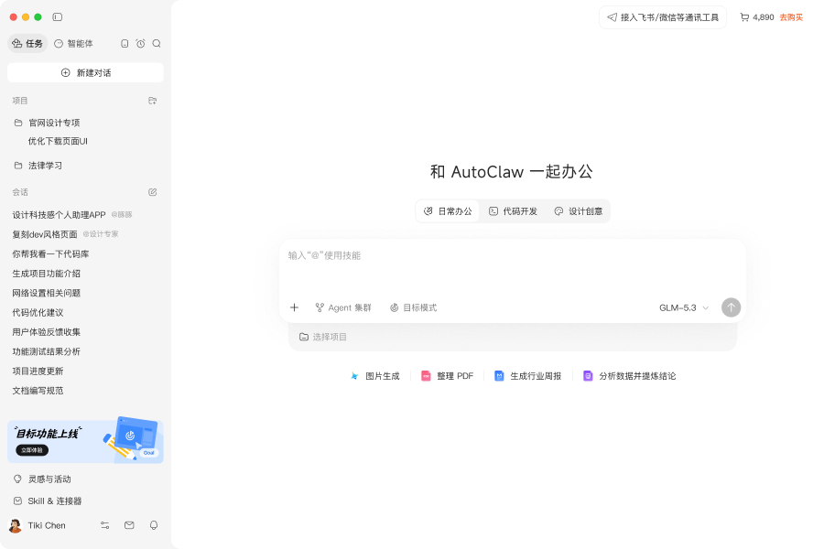The image size is (824, 549).
Task: Click the 4,890 credits balance
Action: click(x=763, y=17)
